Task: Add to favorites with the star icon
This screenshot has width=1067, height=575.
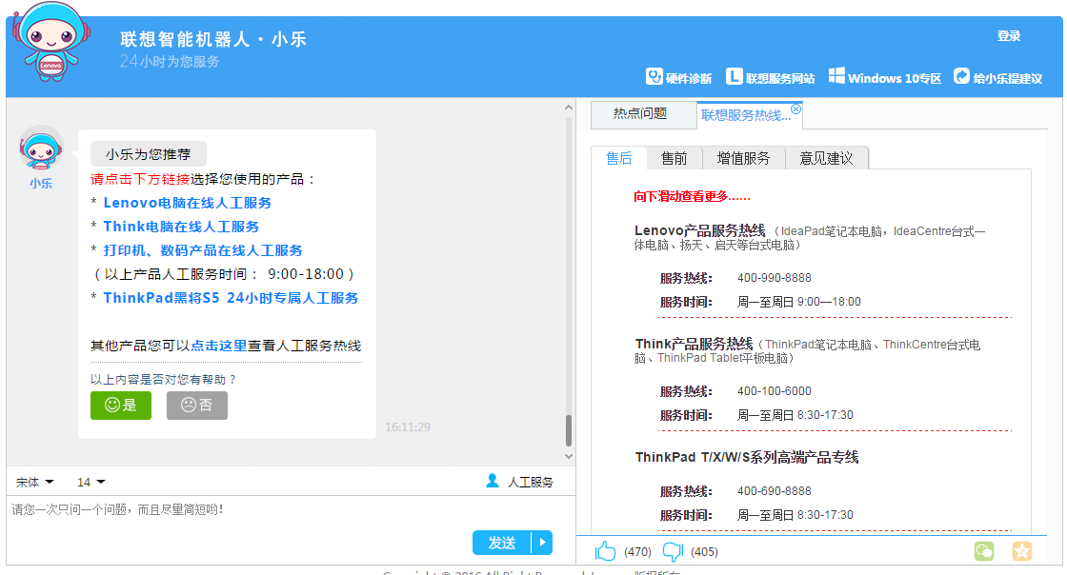Action: pos(1021,551)
